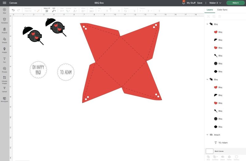
Task: Open the Operation dropdown
Action: pos(30,11)
